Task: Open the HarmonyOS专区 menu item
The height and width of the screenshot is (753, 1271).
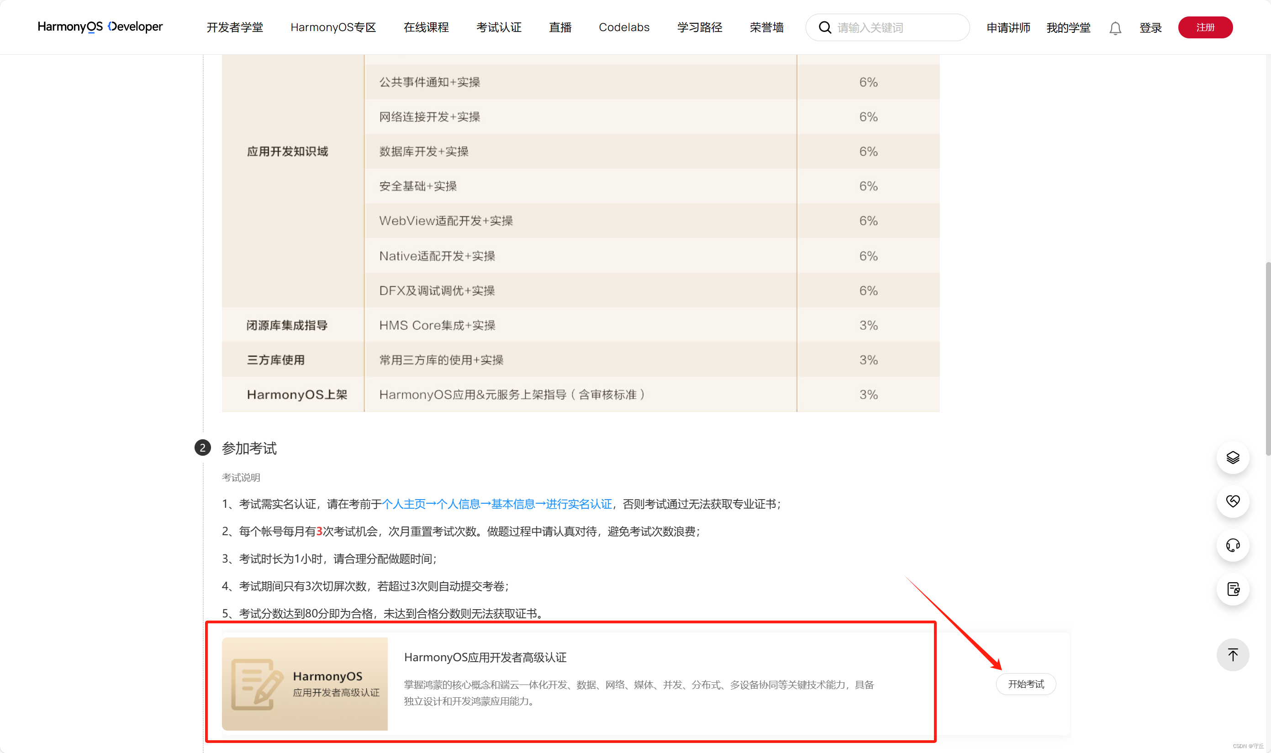Action: [333, 27]
